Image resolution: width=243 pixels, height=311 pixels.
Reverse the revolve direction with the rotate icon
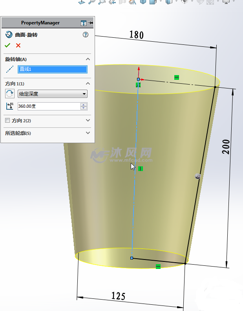point(10,94)
